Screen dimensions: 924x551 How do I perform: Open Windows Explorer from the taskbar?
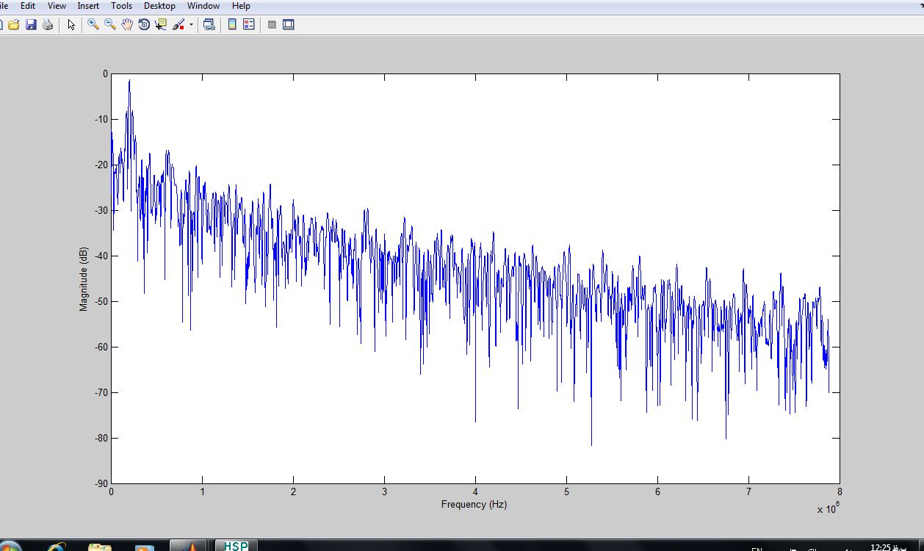click(100, 547)
